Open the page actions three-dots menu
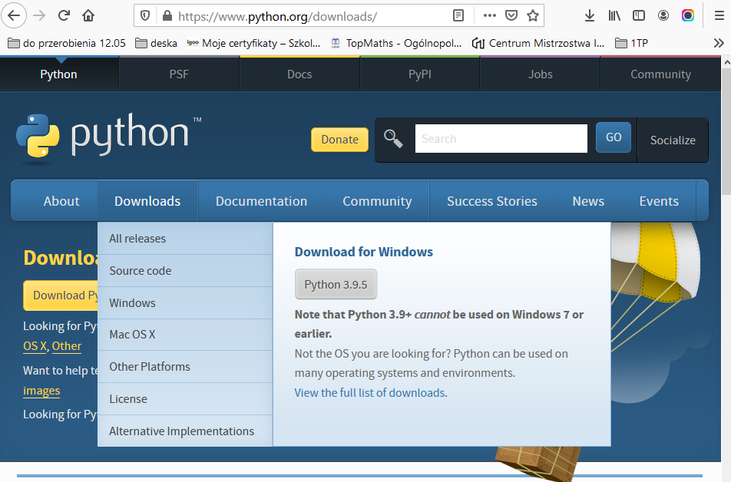This screenshot has width=731, height=482. 490,16
